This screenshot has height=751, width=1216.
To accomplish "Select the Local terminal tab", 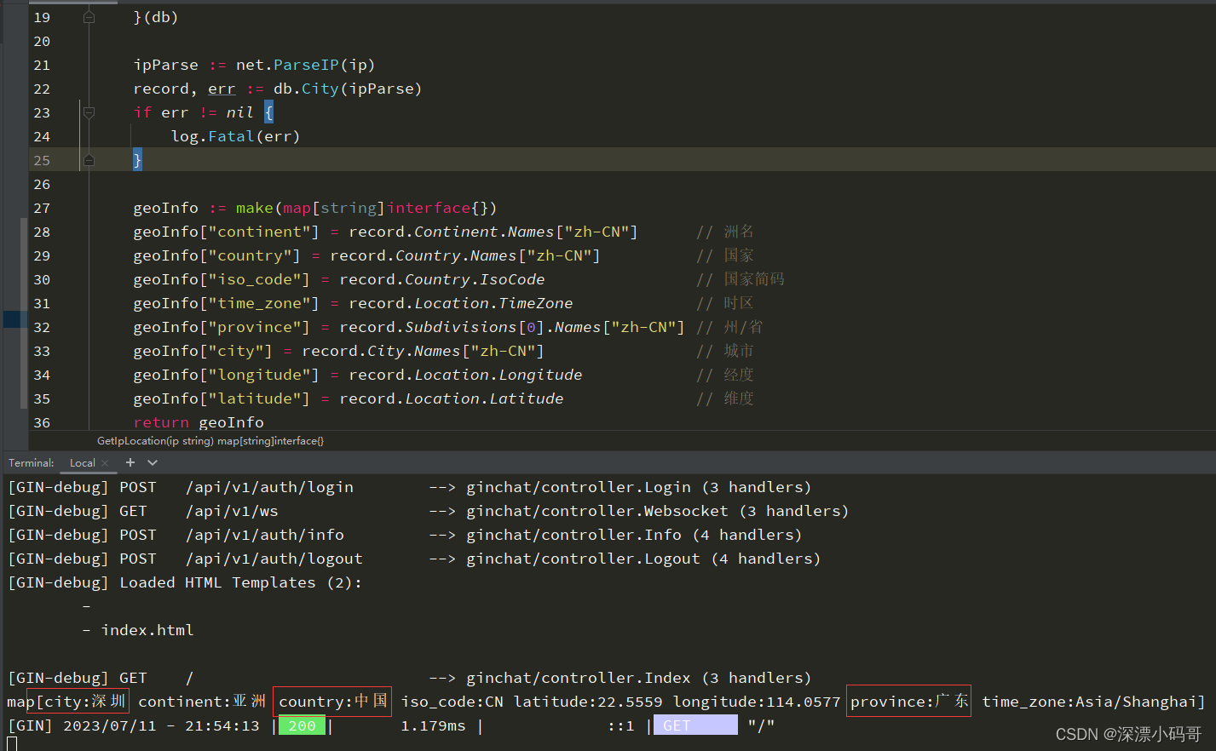I will tap(84, 462).
